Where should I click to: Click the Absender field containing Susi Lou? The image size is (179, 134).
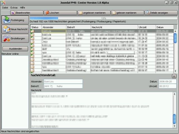[63, 82]
